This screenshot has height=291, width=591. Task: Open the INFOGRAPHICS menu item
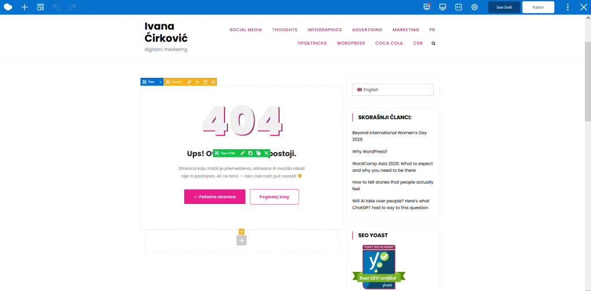(324, 30)
